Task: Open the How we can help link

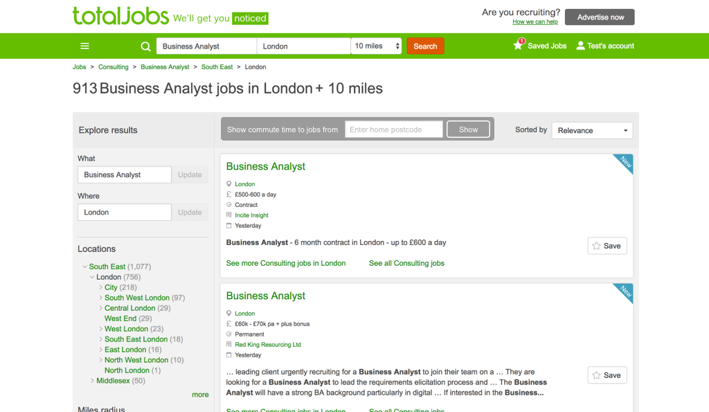Action: click(535, 21)
